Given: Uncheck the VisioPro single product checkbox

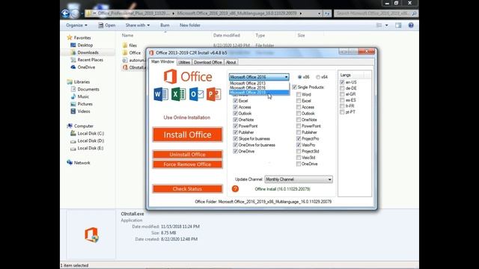Looking at the screenshot, I should 299,145.
